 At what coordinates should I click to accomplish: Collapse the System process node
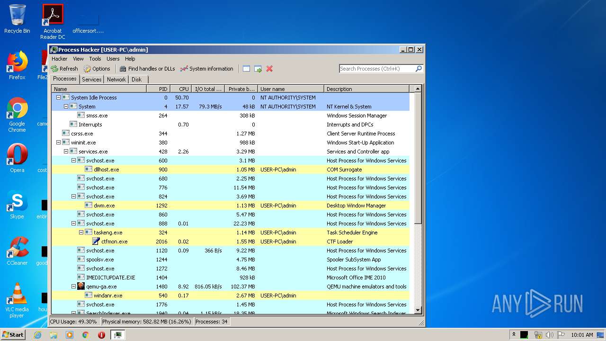pos(66,107)
